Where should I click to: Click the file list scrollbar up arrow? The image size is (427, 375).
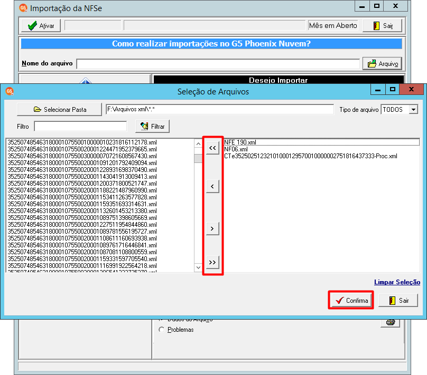pos(198,143)
